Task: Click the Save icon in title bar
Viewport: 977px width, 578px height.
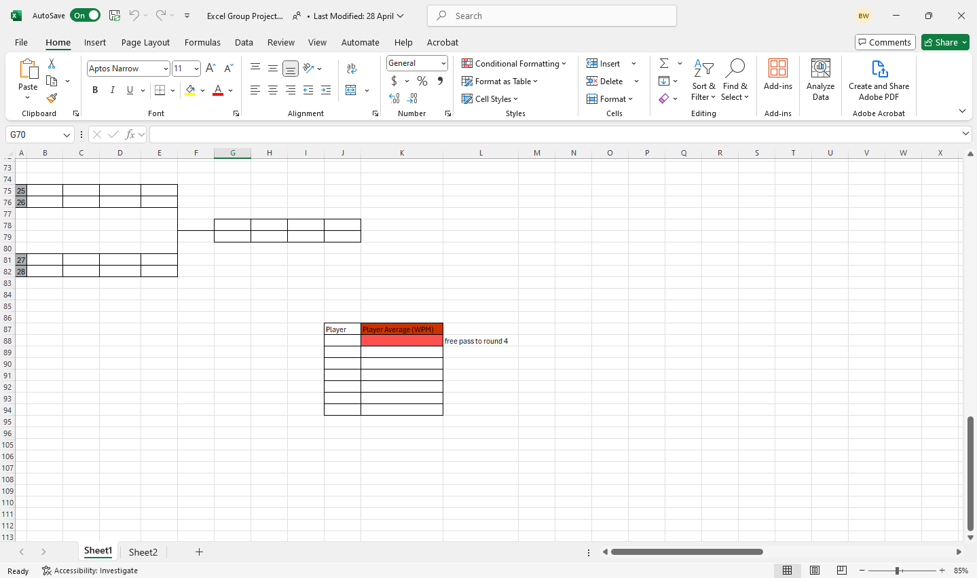Action: point(115,16)
